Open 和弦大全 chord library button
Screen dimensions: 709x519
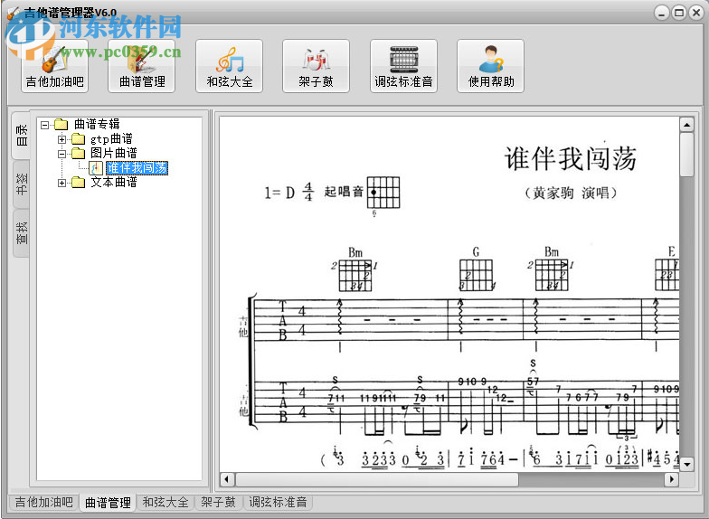(x=230, y=66)
